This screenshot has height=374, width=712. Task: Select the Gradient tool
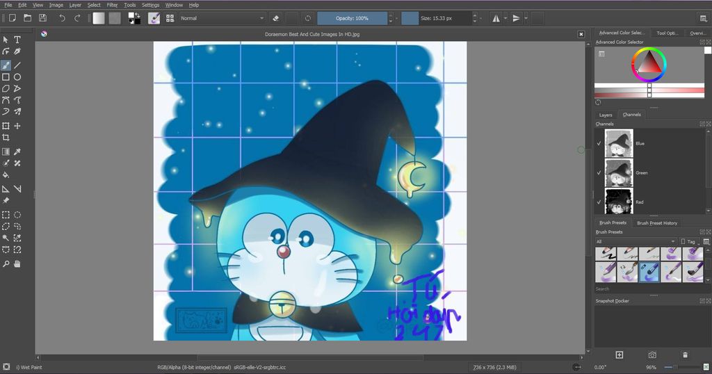point(6,152)
